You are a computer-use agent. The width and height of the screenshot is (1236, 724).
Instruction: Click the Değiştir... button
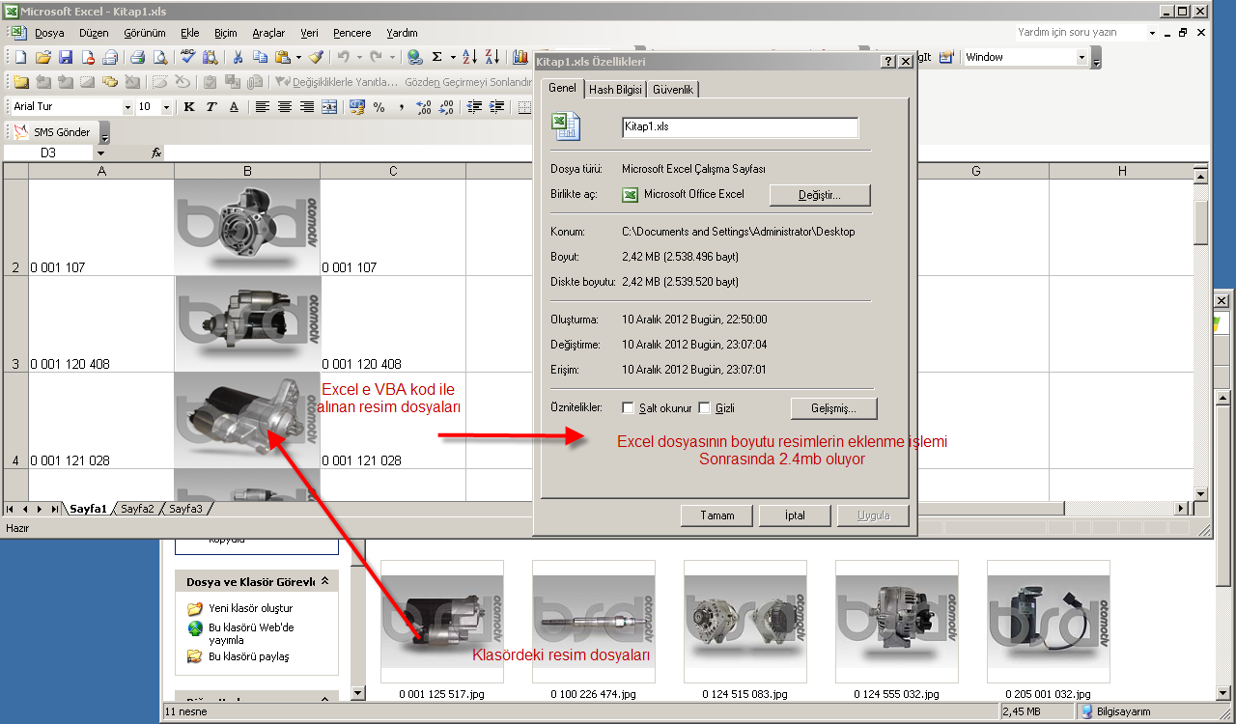pyautogui.click(x=820, y=195)
